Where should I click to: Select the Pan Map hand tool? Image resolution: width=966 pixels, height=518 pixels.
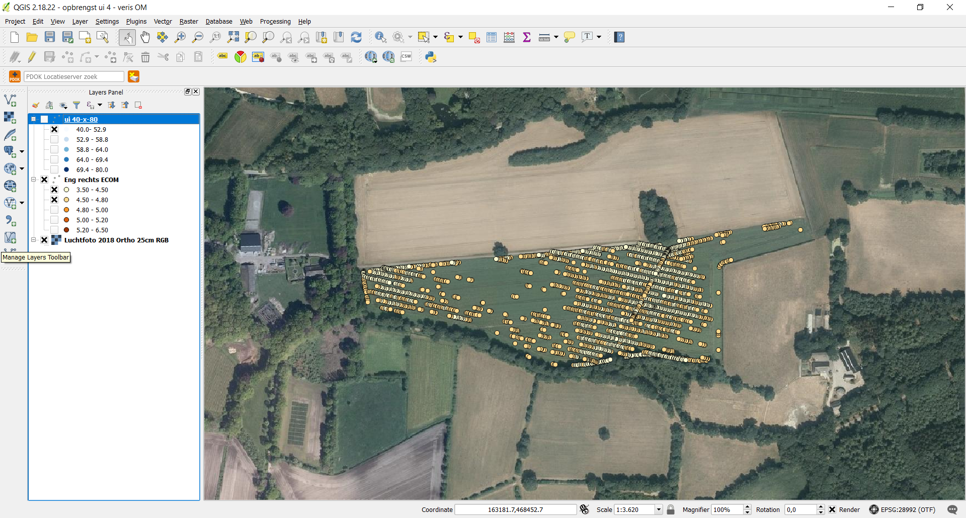tap(145, 37)
